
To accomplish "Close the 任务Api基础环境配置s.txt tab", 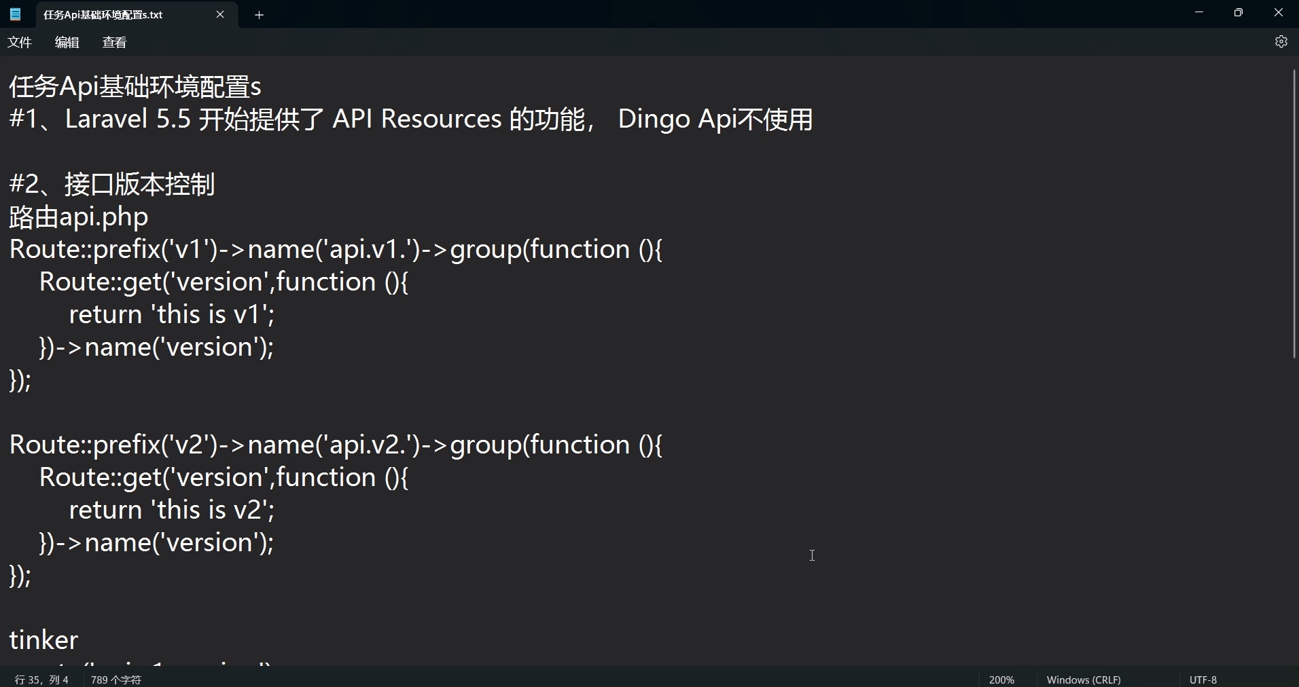I will tap(220, 14).
